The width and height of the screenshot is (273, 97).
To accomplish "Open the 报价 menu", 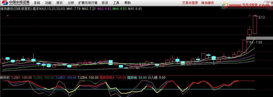I will click(60, 3).
